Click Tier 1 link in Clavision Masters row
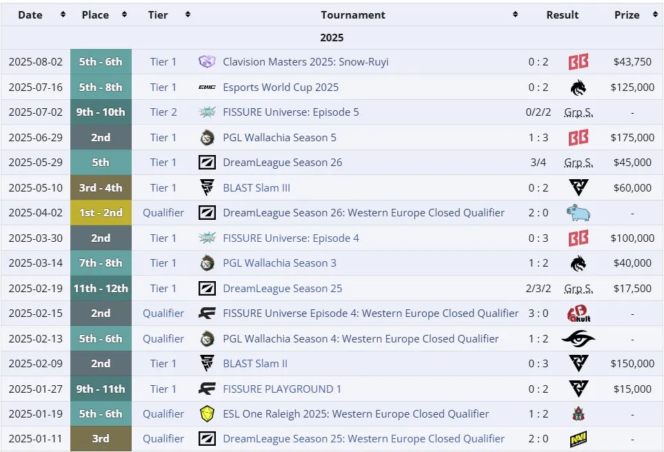The image size is (664, 452). click(x=163, y=62)
